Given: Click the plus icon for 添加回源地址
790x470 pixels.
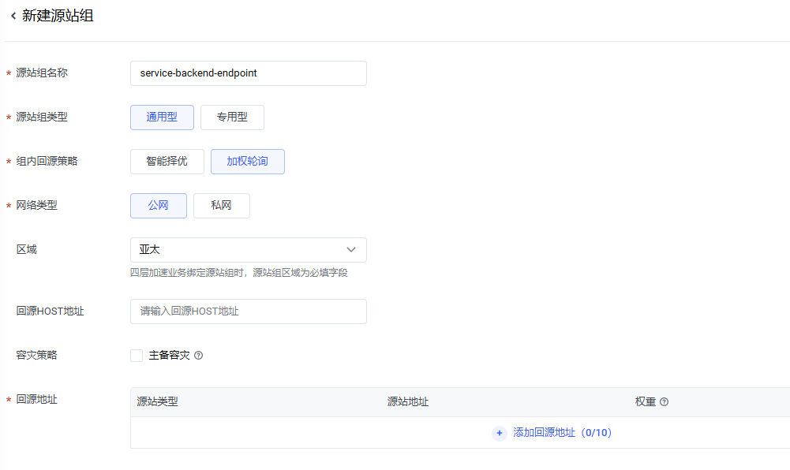Looking at the screenshot, I should 500,433.
